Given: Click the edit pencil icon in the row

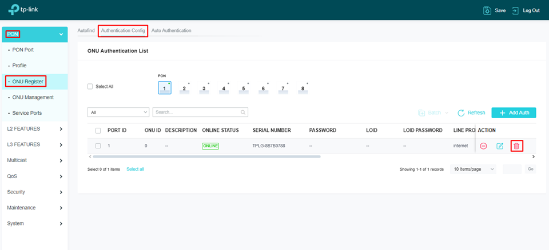Looking at the screenshot, I should pyautogui.click(x=500, y=146).
